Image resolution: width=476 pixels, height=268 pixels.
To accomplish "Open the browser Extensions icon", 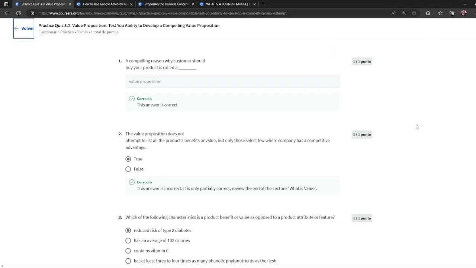I will (428, 13).
